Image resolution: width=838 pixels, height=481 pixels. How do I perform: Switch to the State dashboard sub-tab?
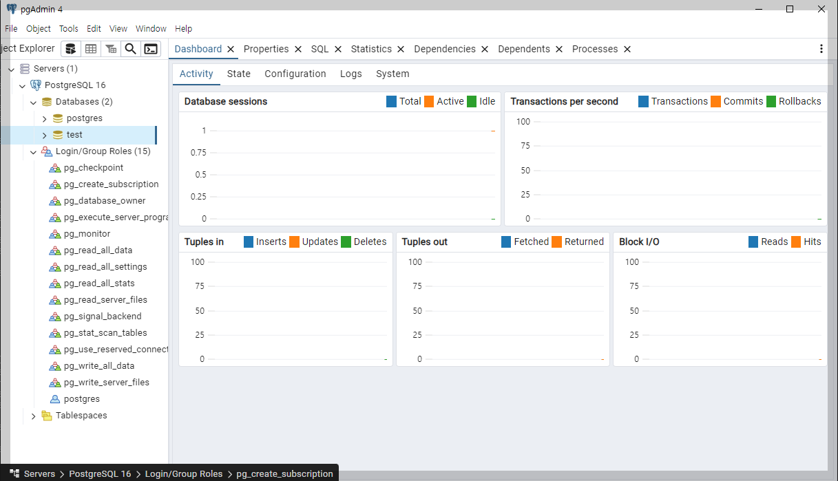(x=239, y=74)
